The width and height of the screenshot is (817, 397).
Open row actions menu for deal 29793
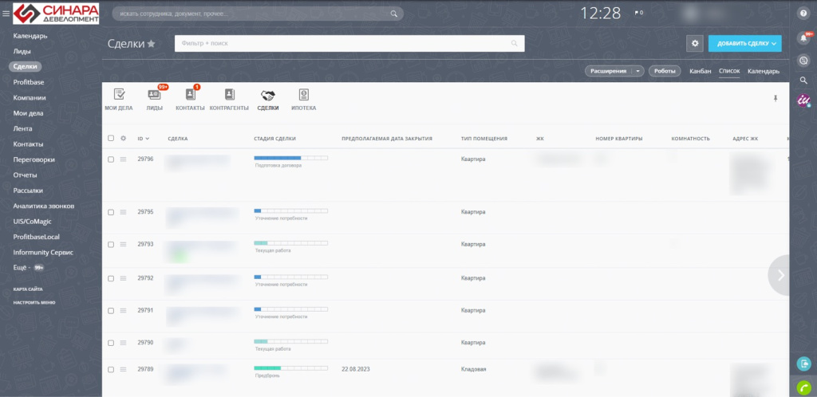click(x=124, y=245)
